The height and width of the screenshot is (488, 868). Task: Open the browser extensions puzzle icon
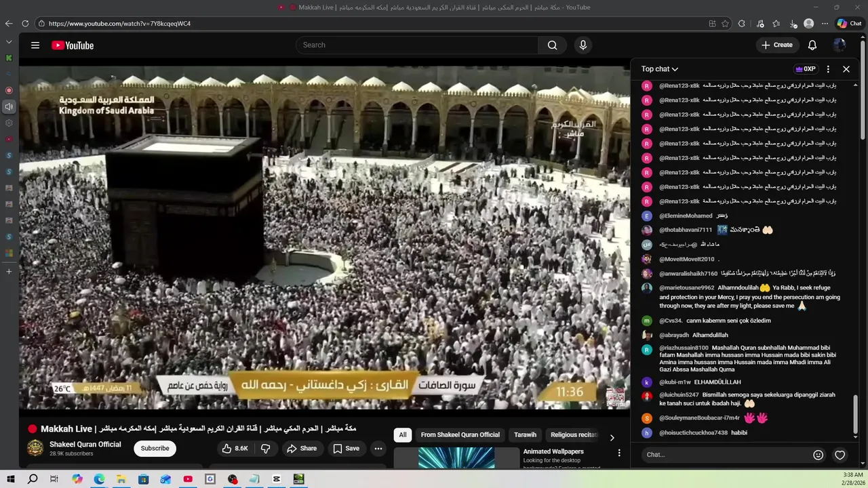(742, 23)
